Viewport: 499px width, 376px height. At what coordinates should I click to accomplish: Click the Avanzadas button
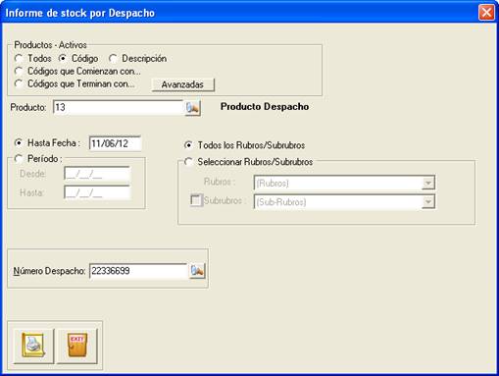pyautogui.click(x=183, y=84)
